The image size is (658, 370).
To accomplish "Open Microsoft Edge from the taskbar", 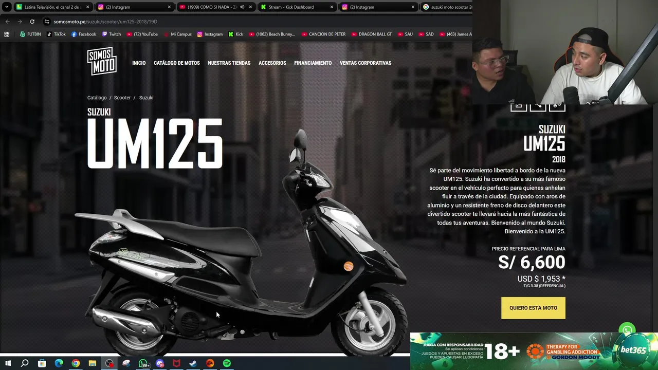I will click(x=59, y=363).
